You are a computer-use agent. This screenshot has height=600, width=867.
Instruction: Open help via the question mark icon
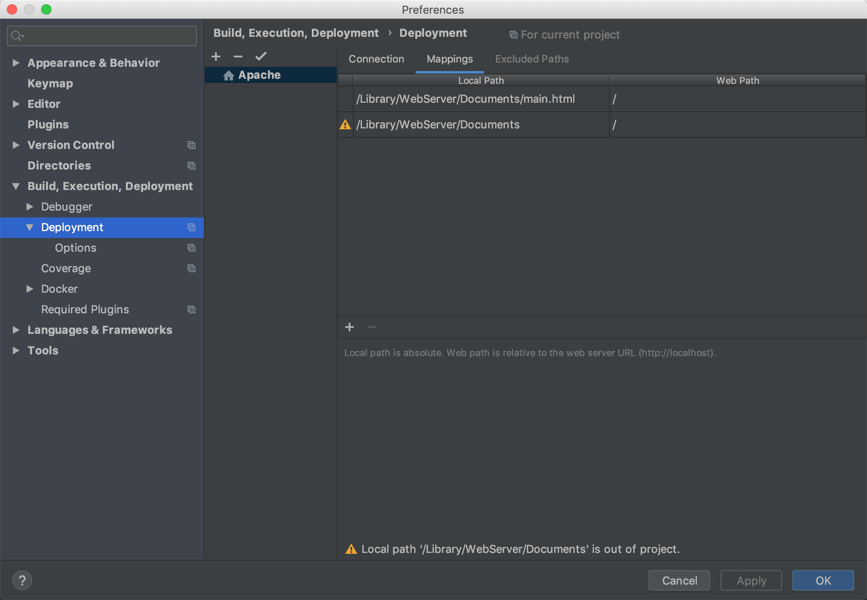[x=22, y=580]
